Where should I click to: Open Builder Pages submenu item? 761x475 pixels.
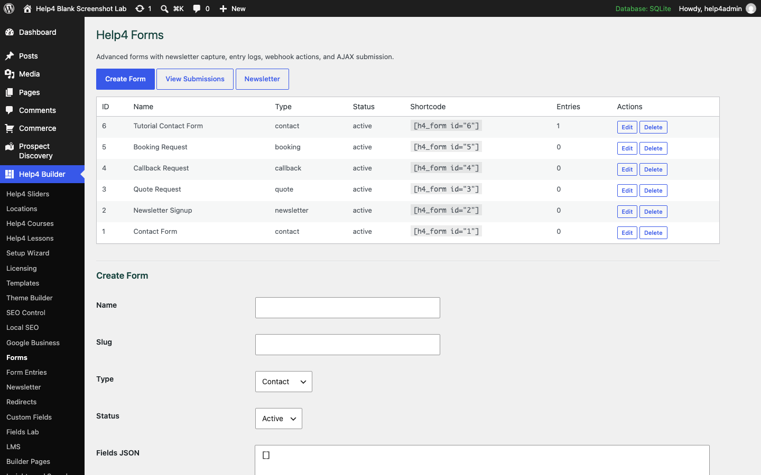pyautogui.click(x=29, y=461)
